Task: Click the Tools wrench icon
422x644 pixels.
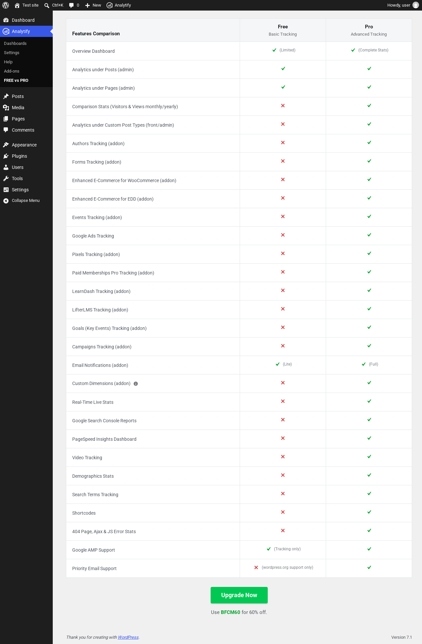Action: [x=6, y=178]
